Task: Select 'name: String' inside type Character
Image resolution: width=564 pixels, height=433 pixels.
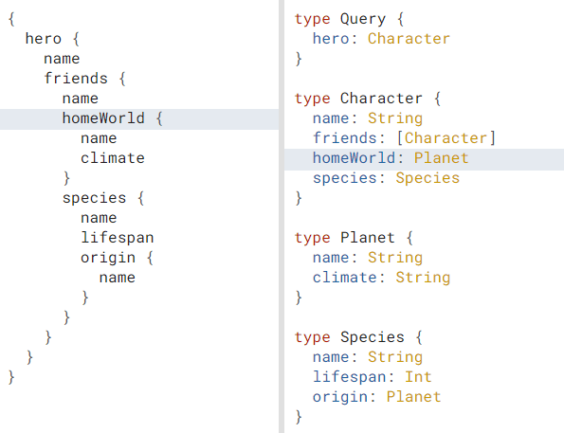Action: 368,118
